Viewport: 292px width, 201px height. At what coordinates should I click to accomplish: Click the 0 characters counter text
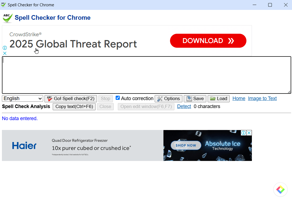[207, 106]
